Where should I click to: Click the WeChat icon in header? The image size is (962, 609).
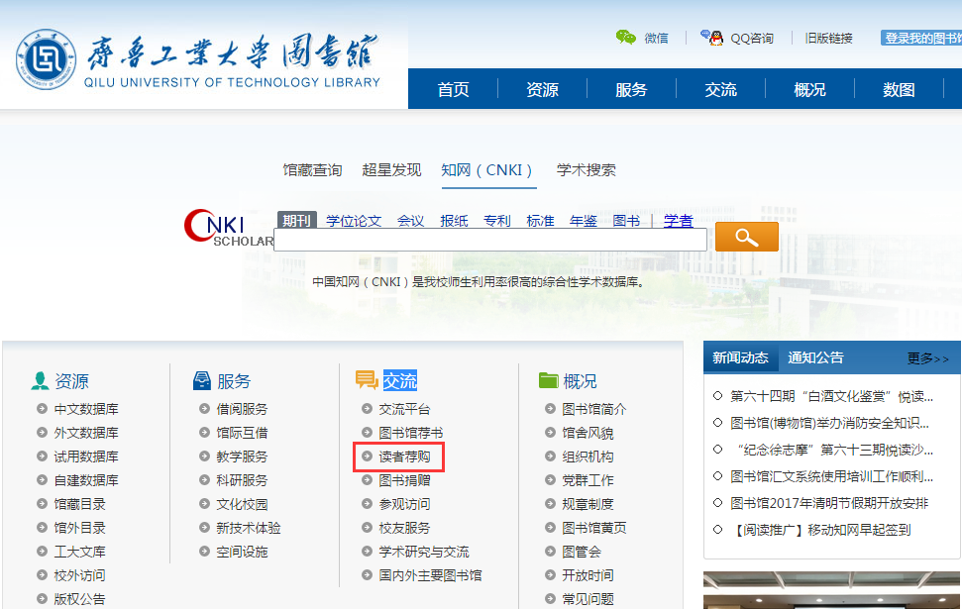pyautogui.click(x=625, y=38)
